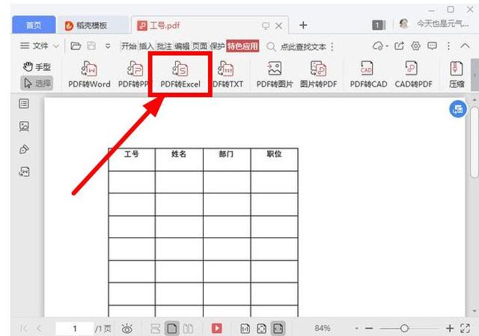Select single page view layout
The image size is (479, 336).
click(x=172, y=329)
